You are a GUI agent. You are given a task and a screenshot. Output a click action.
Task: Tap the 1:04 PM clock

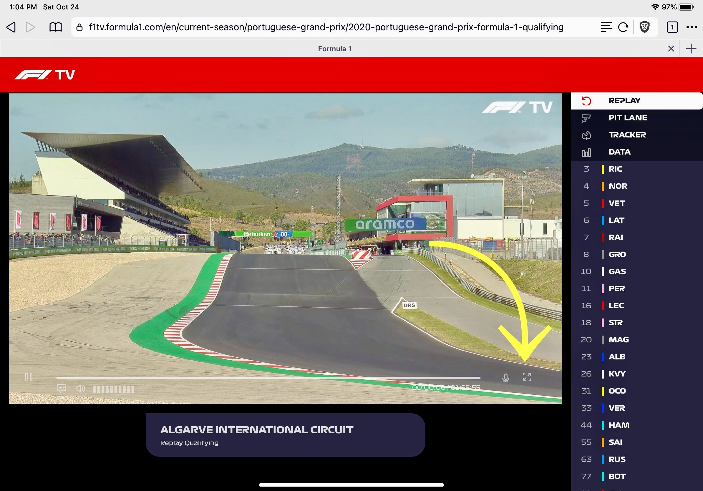23,7
